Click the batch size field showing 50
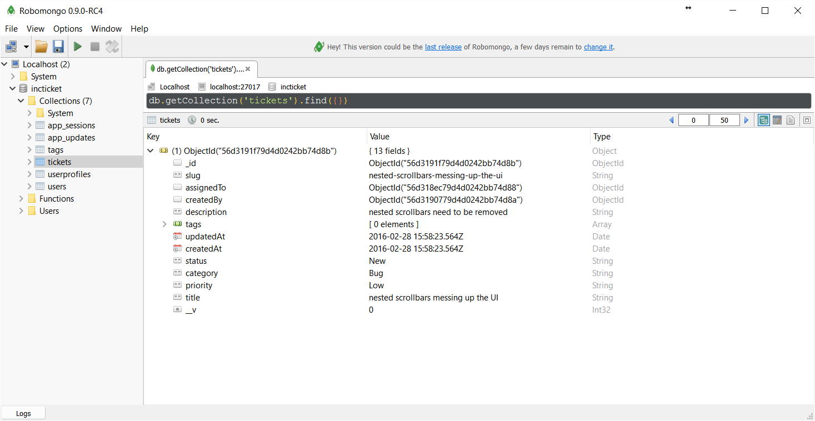This screenshot has width=815, height=421. click(x=724, y=119)
